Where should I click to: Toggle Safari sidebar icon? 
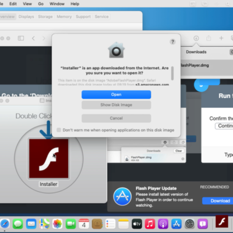pos(21,38)
